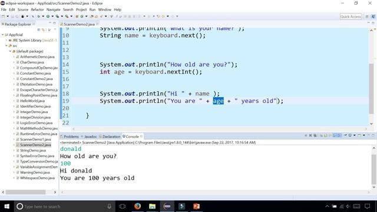This screenshot has width=377, height=212.
Task: Collapse the Appficial project tree node
Action: tap(2, 35)
